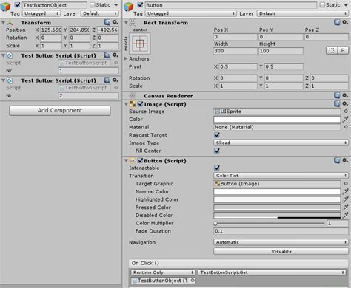351x288 pixels.
Task: Click Nr field with value 2
Action: (x=88, y=95)
